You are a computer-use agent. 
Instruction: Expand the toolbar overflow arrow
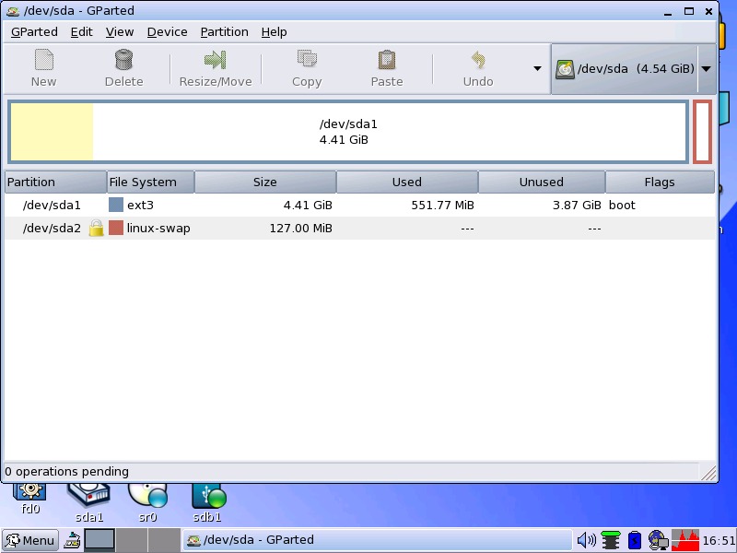coord(537,68)
